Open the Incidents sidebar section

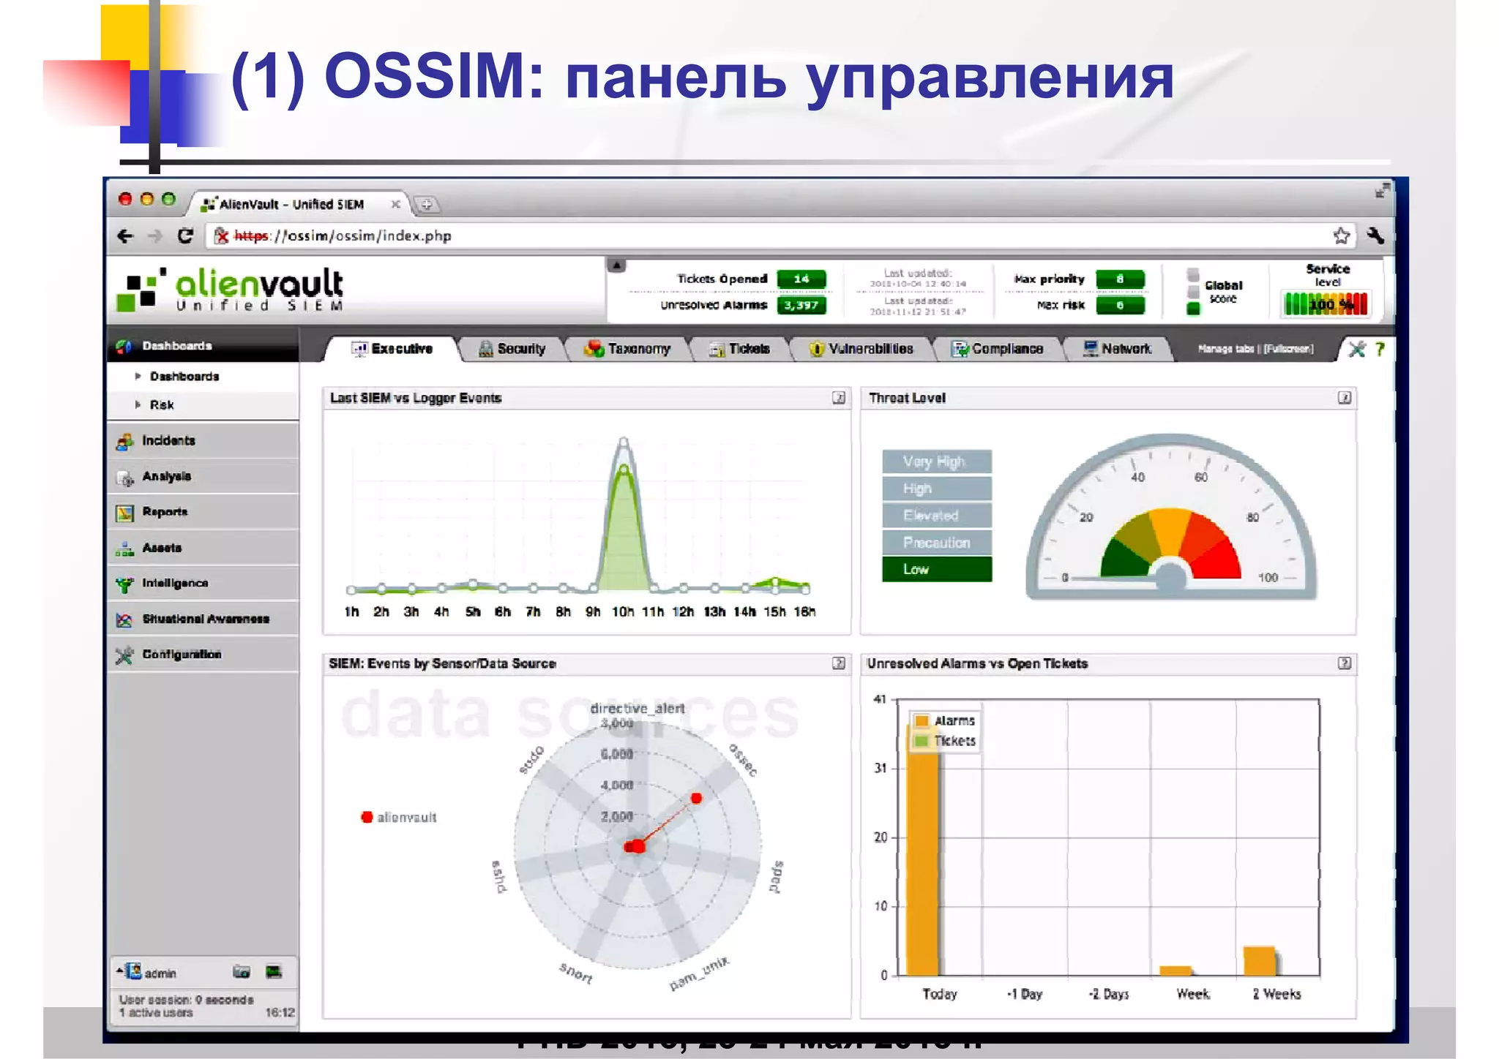(x=203, y=440)
